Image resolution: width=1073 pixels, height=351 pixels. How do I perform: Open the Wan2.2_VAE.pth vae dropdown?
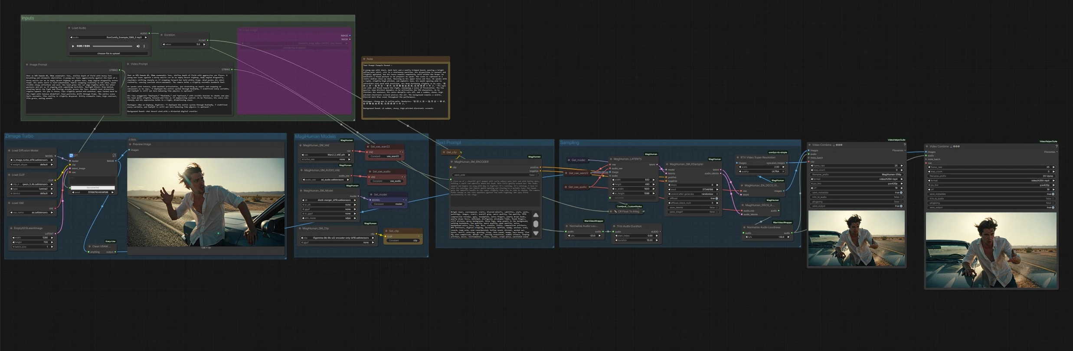click(x=327, y=155)
